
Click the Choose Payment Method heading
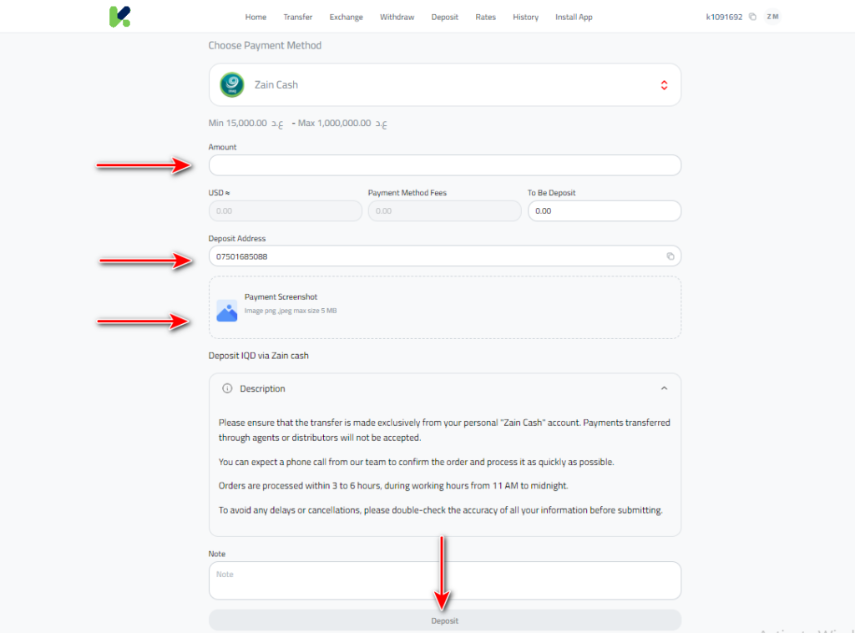click(265, 45)
